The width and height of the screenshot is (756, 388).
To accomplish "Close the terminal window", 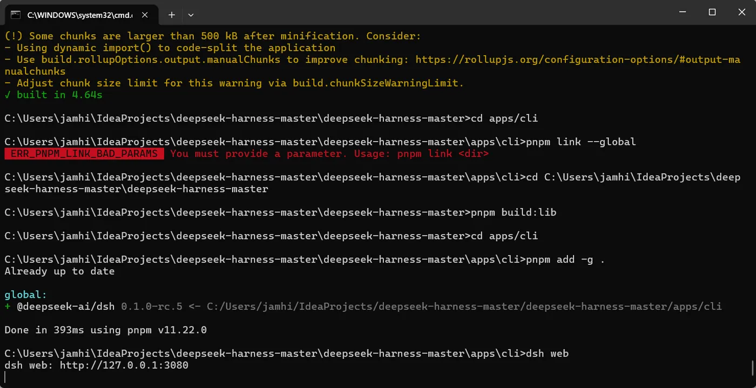I will (x=741, y=12).
